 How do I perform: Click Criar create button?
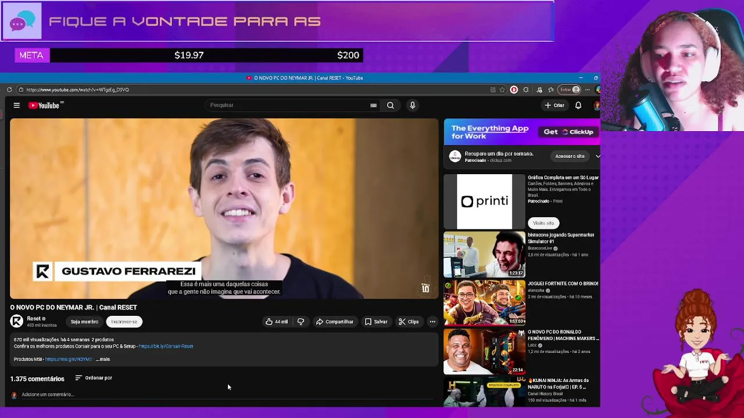pos(555,105)
